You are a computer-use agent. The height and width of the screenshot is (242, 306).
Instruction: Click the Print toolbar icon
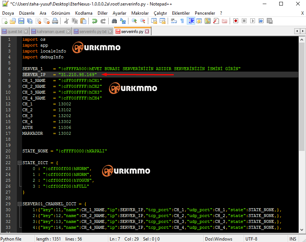(x=55, y=21)
